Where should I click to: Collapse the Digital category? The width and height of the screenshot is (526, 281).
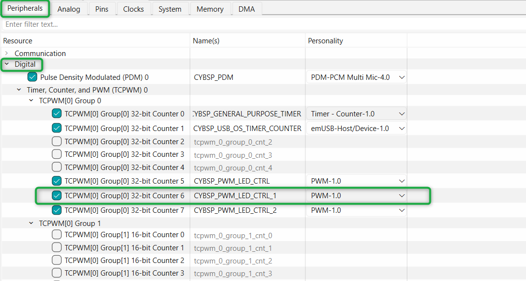tap(6, 64)
